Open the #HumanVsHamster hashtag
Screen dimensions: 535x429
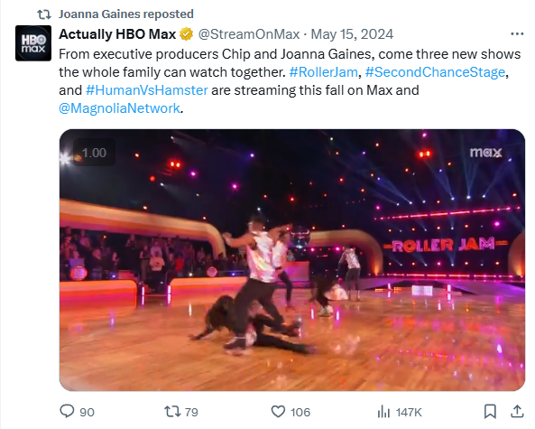147,90
